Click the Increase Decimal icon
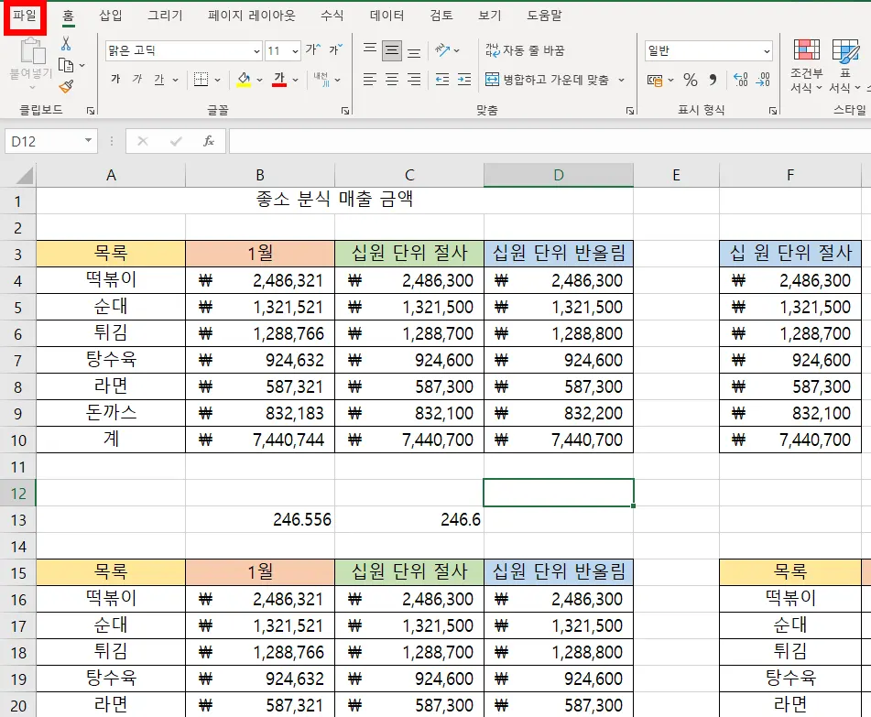 point(740,79)
